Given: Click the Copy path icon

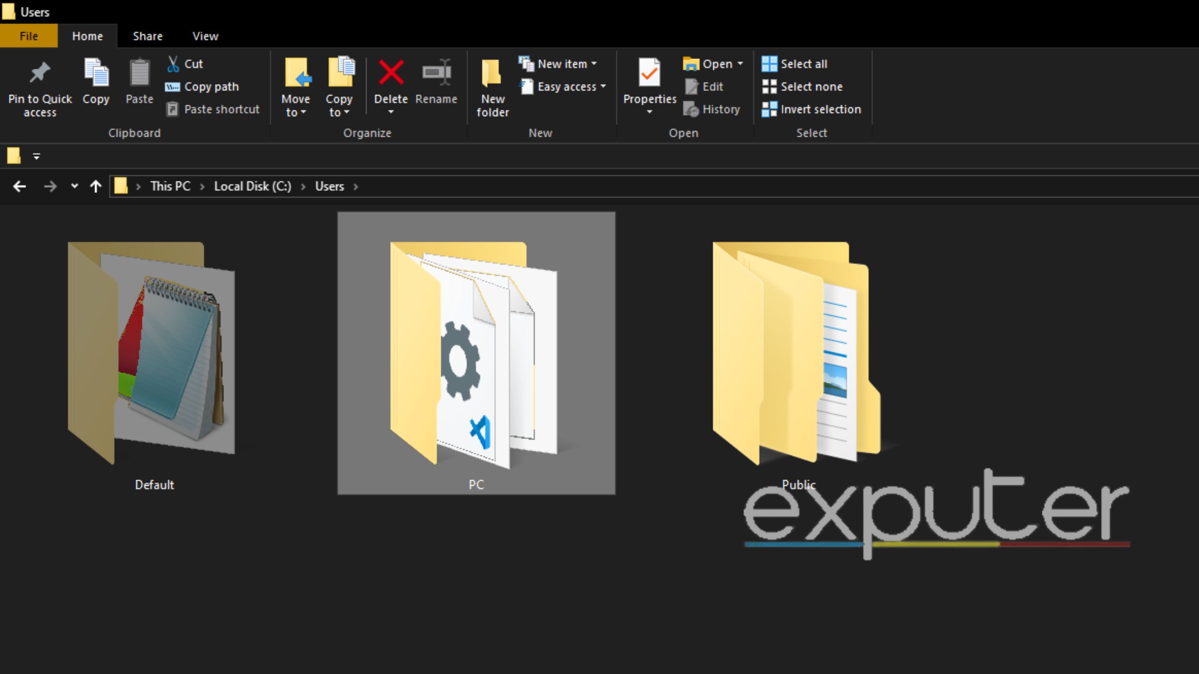Looking at the screenshot, I should 173,86.
